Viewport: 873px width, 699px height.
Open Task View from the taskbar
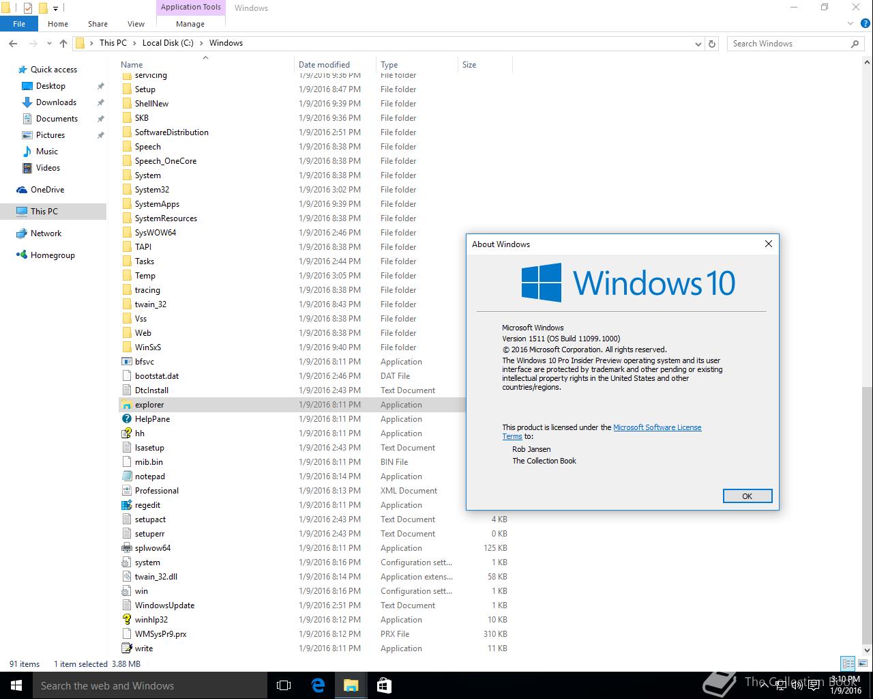click(x=284, y=685)
